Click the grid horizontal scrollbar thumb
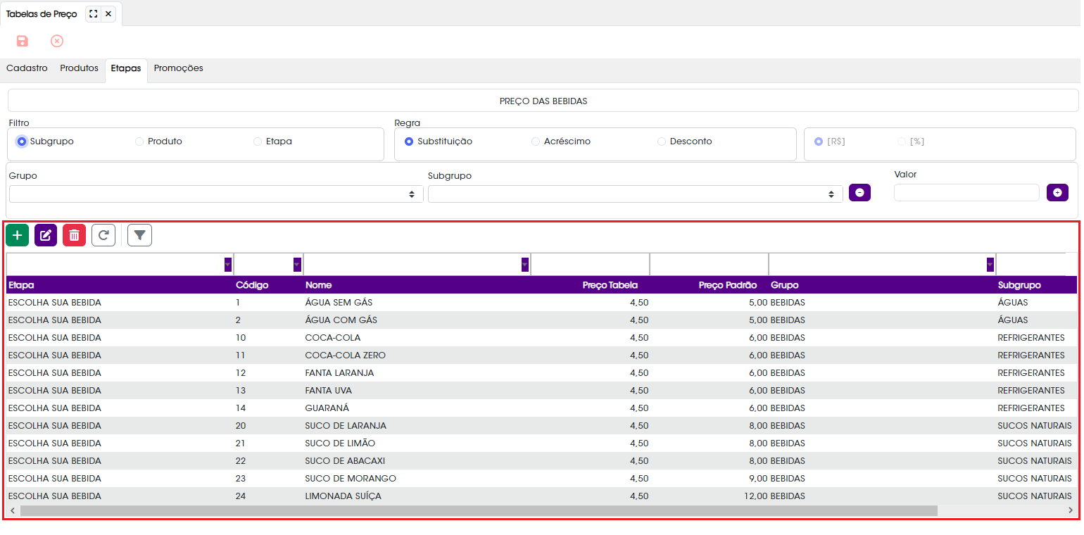1084x535 pixels. click(479, 510)
